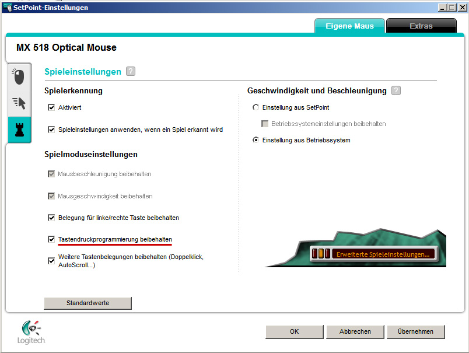Click SetPoint title bar application icon
Viewport: 469px width, 353px height.
7,7
